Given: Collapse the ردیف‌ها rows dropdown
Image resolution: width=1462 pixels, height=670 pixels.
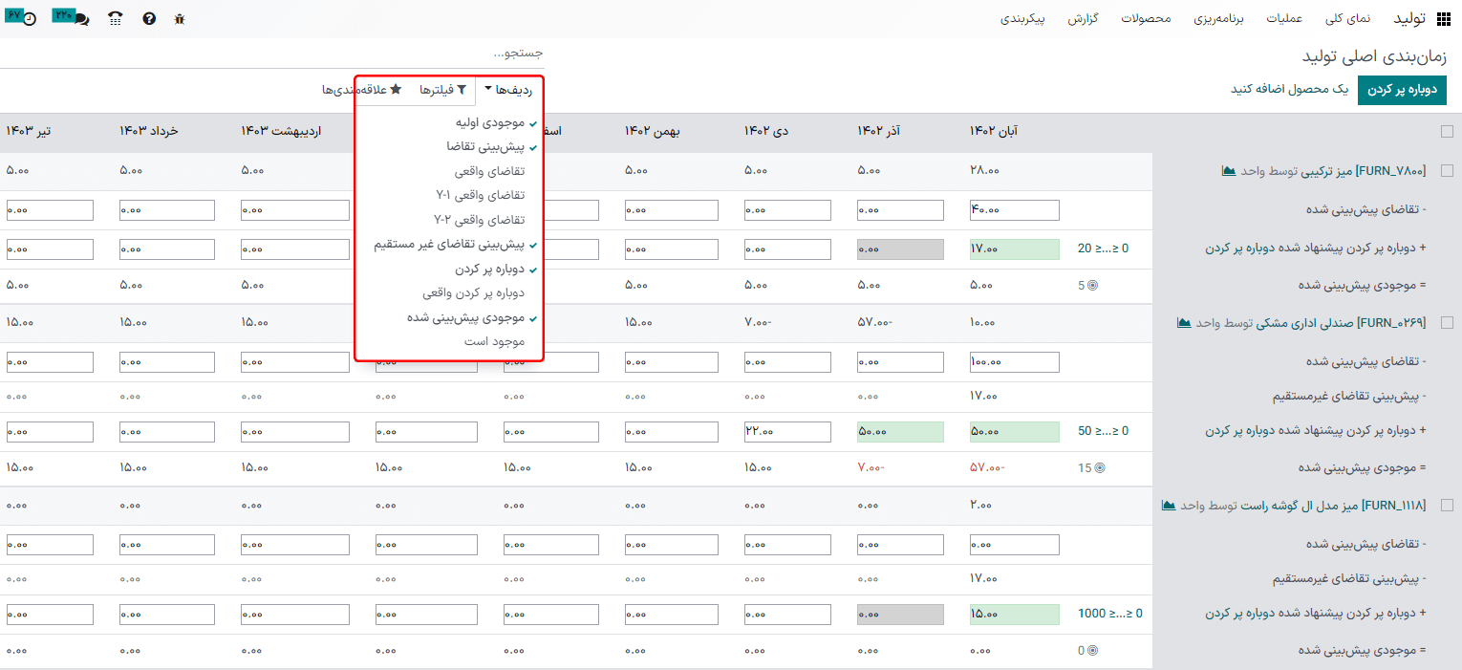Looking at the screenshot, I should point(506,90).
